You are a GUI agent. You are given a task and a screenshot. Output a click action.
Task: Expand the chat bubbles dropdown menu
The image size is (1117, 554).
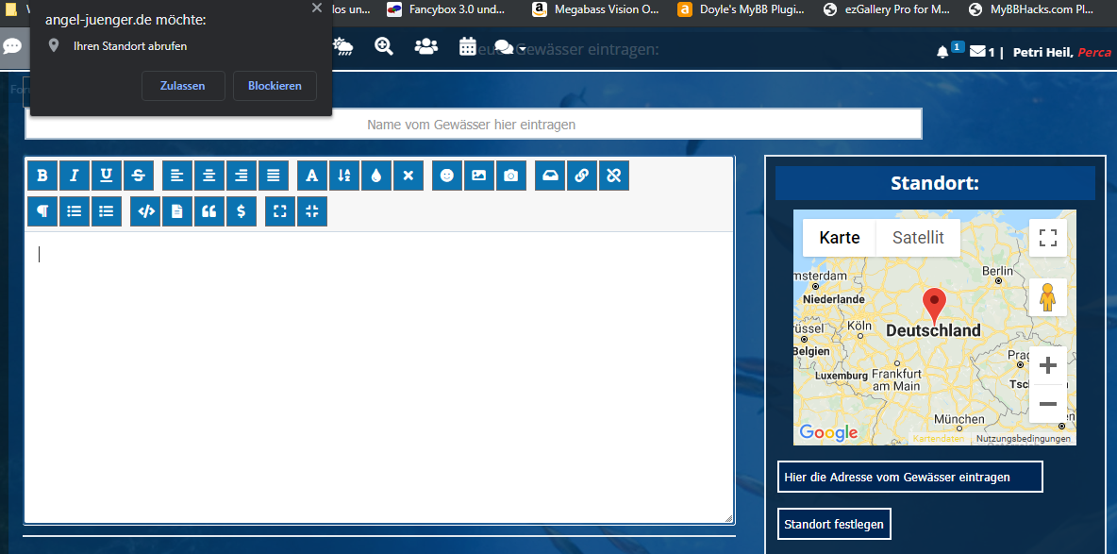click(x=509, y=47)
